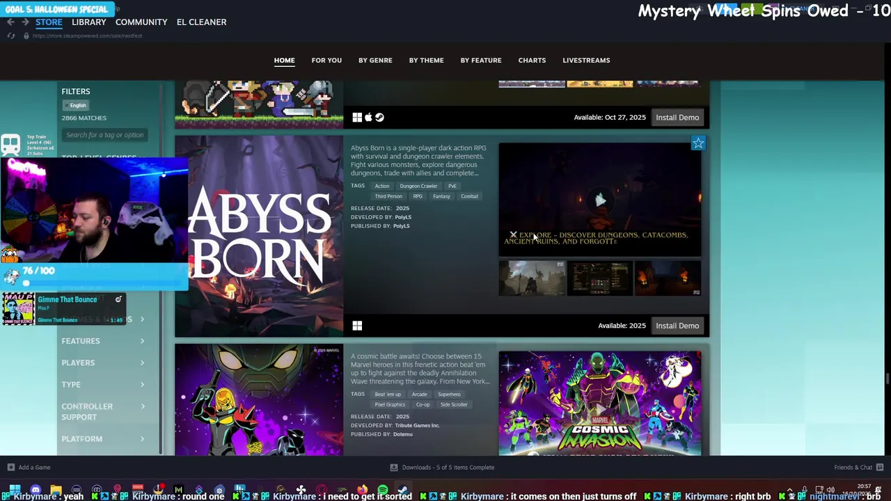Click the Dungeon Crawler tag on Abyss Born
This screenshot has height=501, width=891.
(x=418, y=186)
